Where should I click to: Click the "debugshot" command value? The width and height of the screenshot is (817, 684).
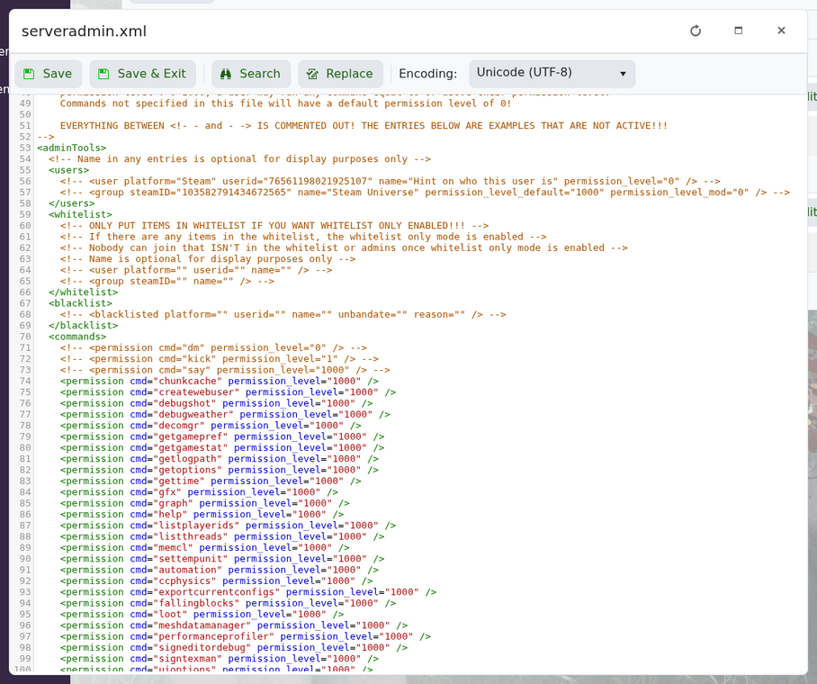click(x=185, y=403)
